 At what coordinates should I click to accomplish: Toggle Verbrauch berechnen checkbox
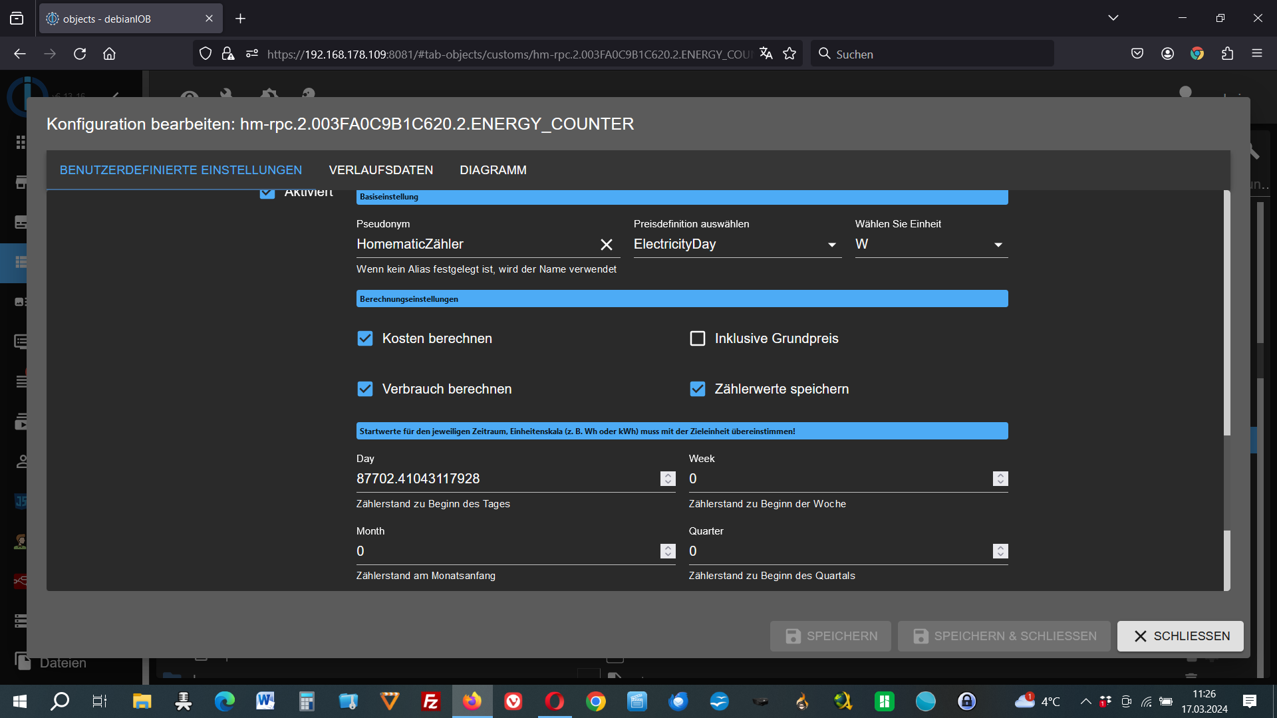[x=365, y=389]
